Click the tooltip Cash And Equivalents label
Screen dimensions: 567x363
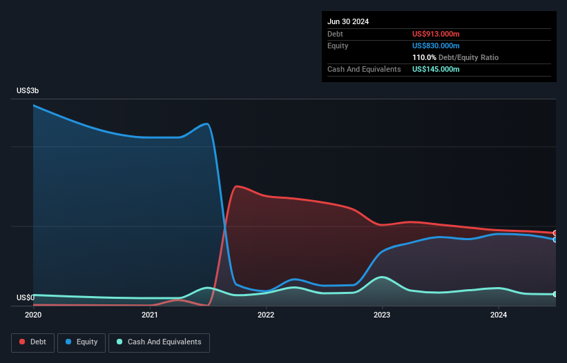tap(364, 69)
